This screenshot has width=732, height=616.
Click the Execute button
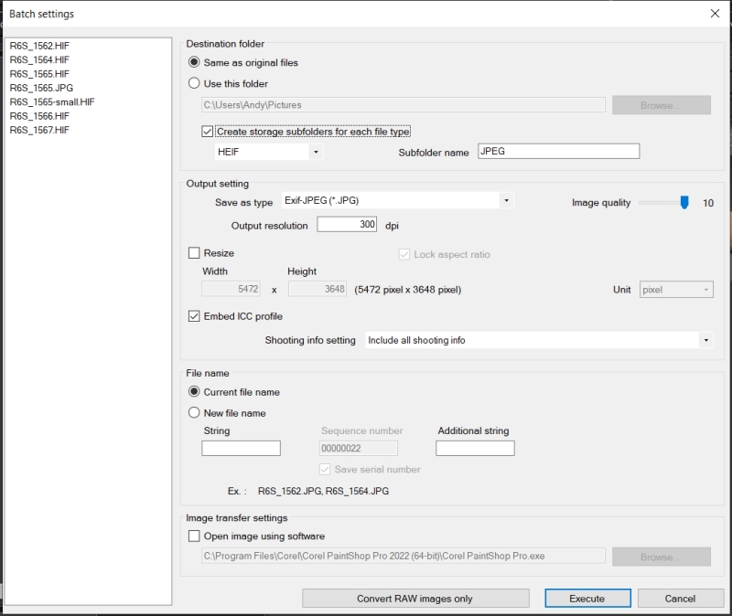pyautogui.click(x=587, y=598)
